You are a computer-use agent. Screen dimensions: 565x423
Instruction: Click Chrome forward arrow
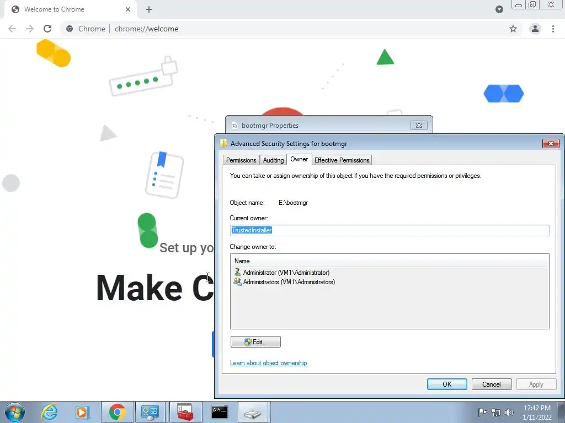30,29
